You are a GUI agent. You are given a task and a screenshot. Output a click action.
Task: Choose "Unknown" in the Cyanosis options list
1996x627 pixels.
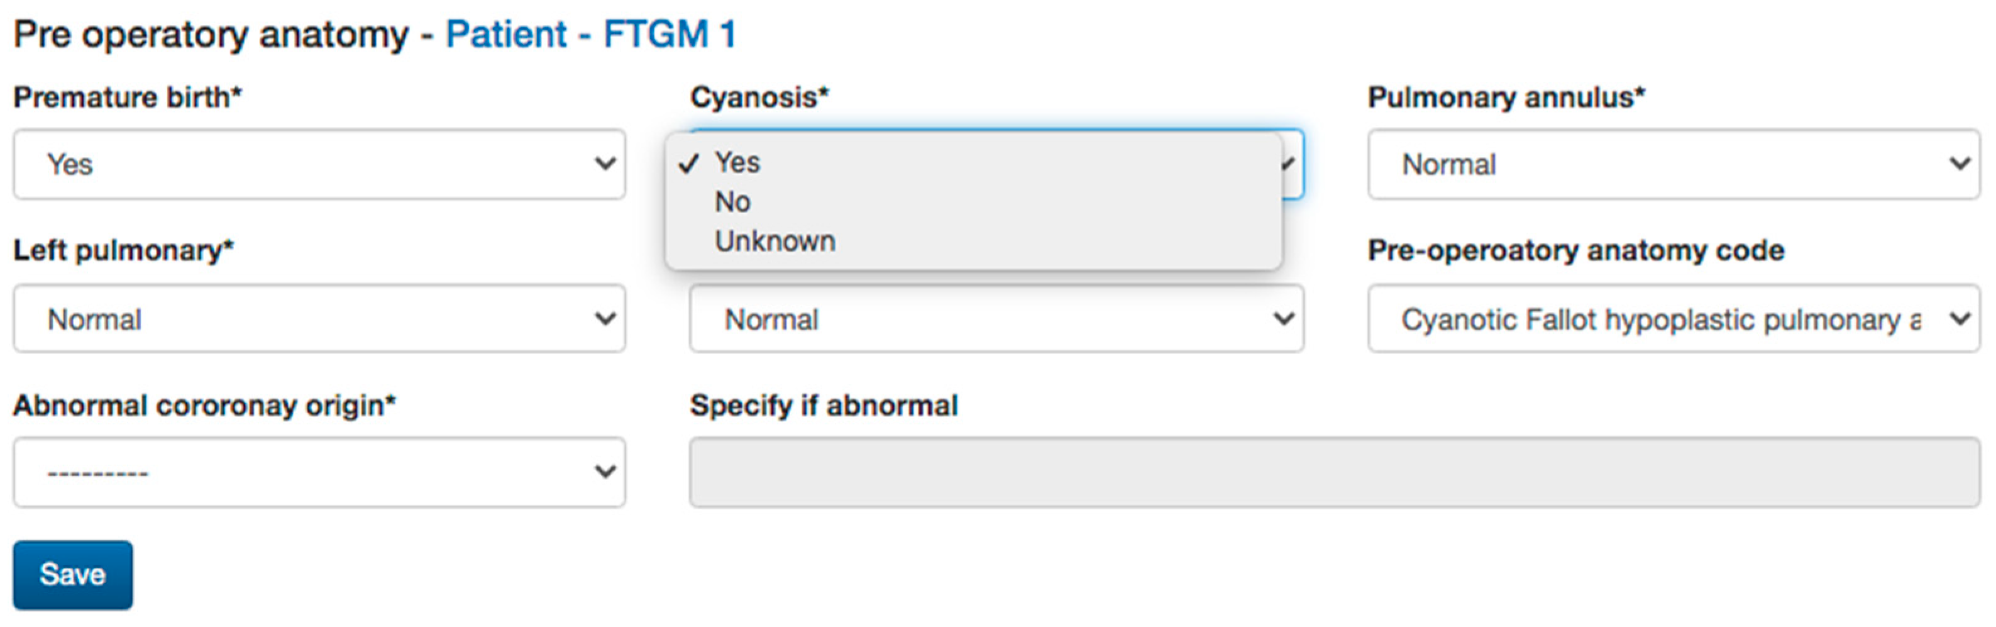pos(775,242)
